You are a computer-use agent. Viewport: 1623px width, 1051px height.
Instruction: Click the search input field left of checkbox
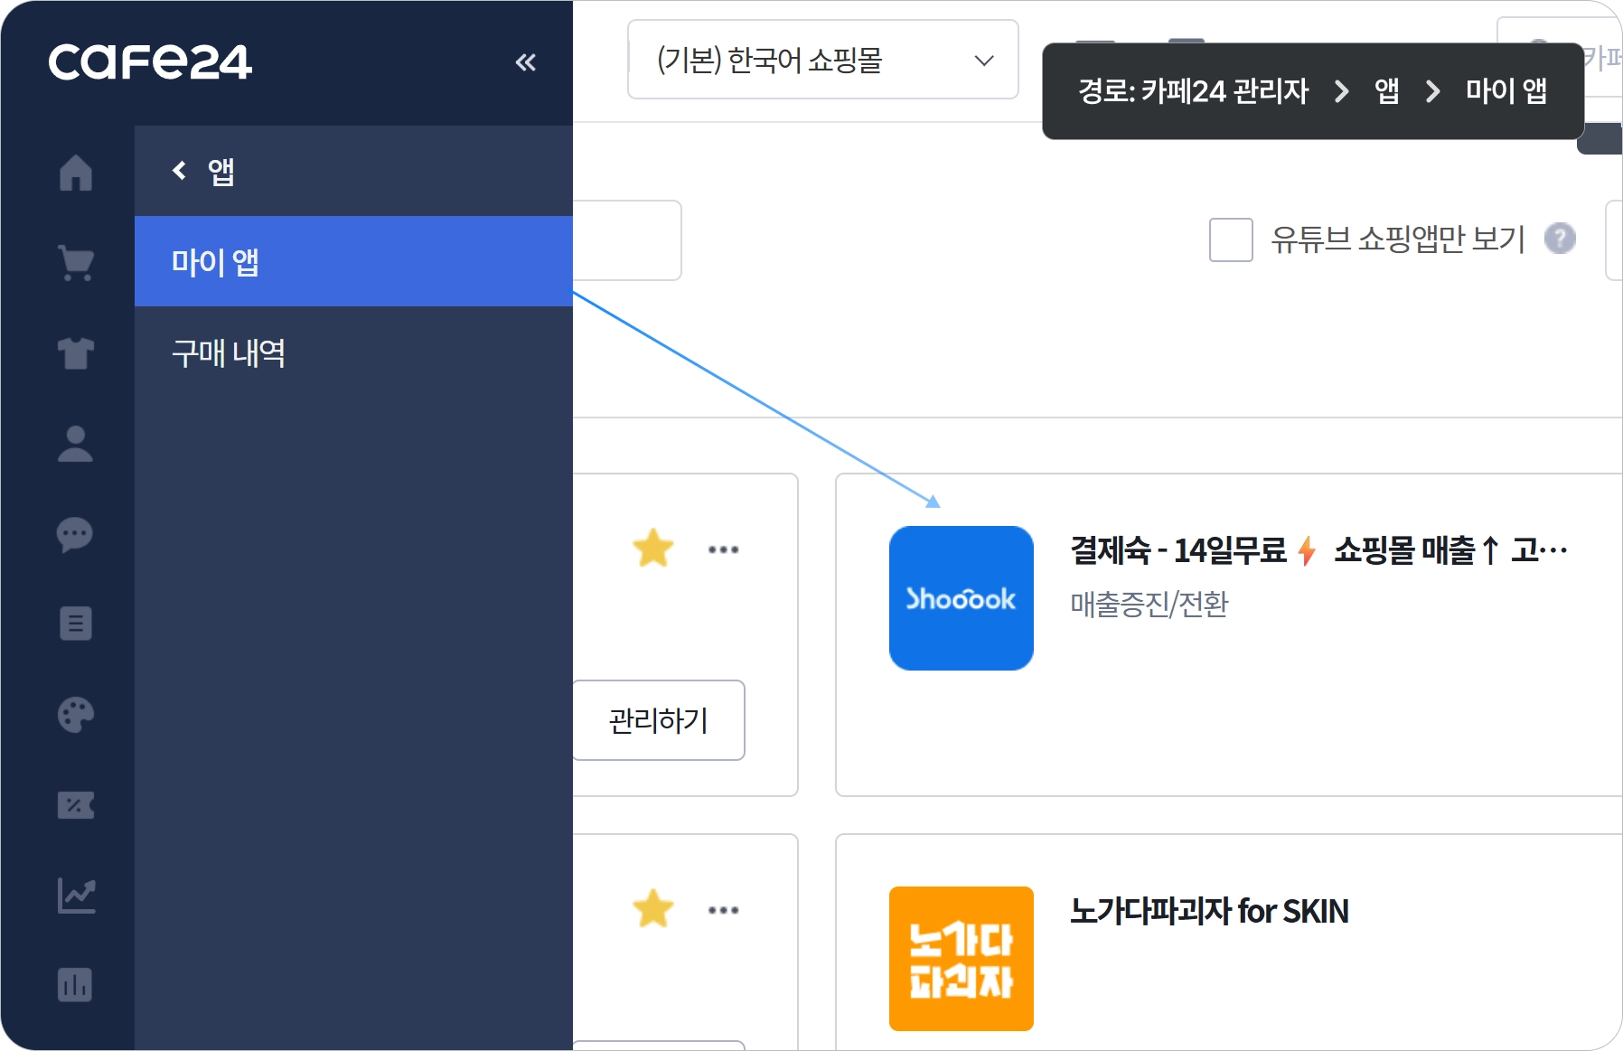pyautogui.click(x=626, y=240)
